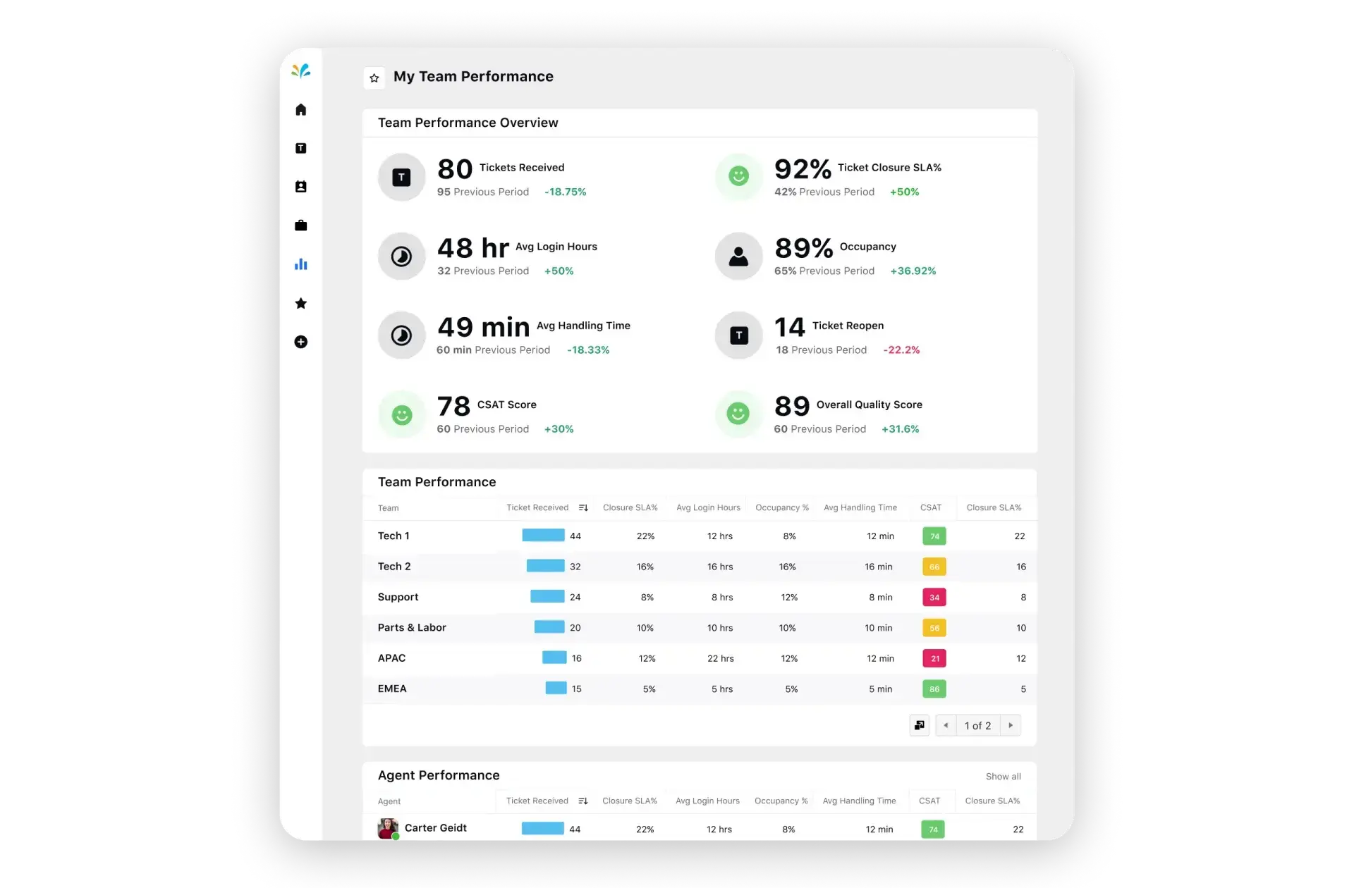Screen dimensions: 1354x888
Task: Select the Favorites star icon
Action: (x=372, y=78)
